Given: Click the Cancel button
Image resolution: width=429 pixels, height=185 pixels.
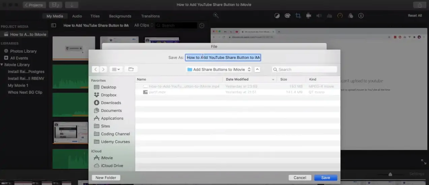Looking at the screenshot, I should tap(300, 178).
